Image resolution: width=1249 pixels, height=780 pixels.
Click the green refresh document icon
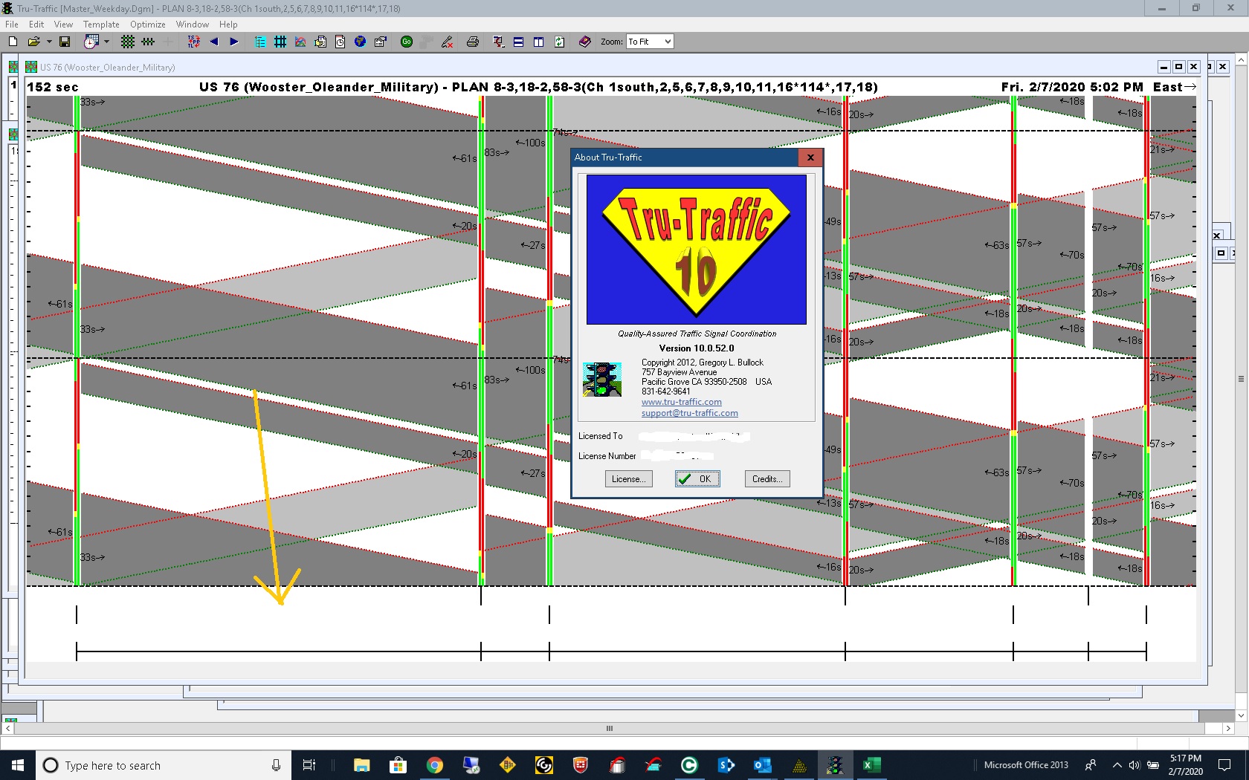559,42
